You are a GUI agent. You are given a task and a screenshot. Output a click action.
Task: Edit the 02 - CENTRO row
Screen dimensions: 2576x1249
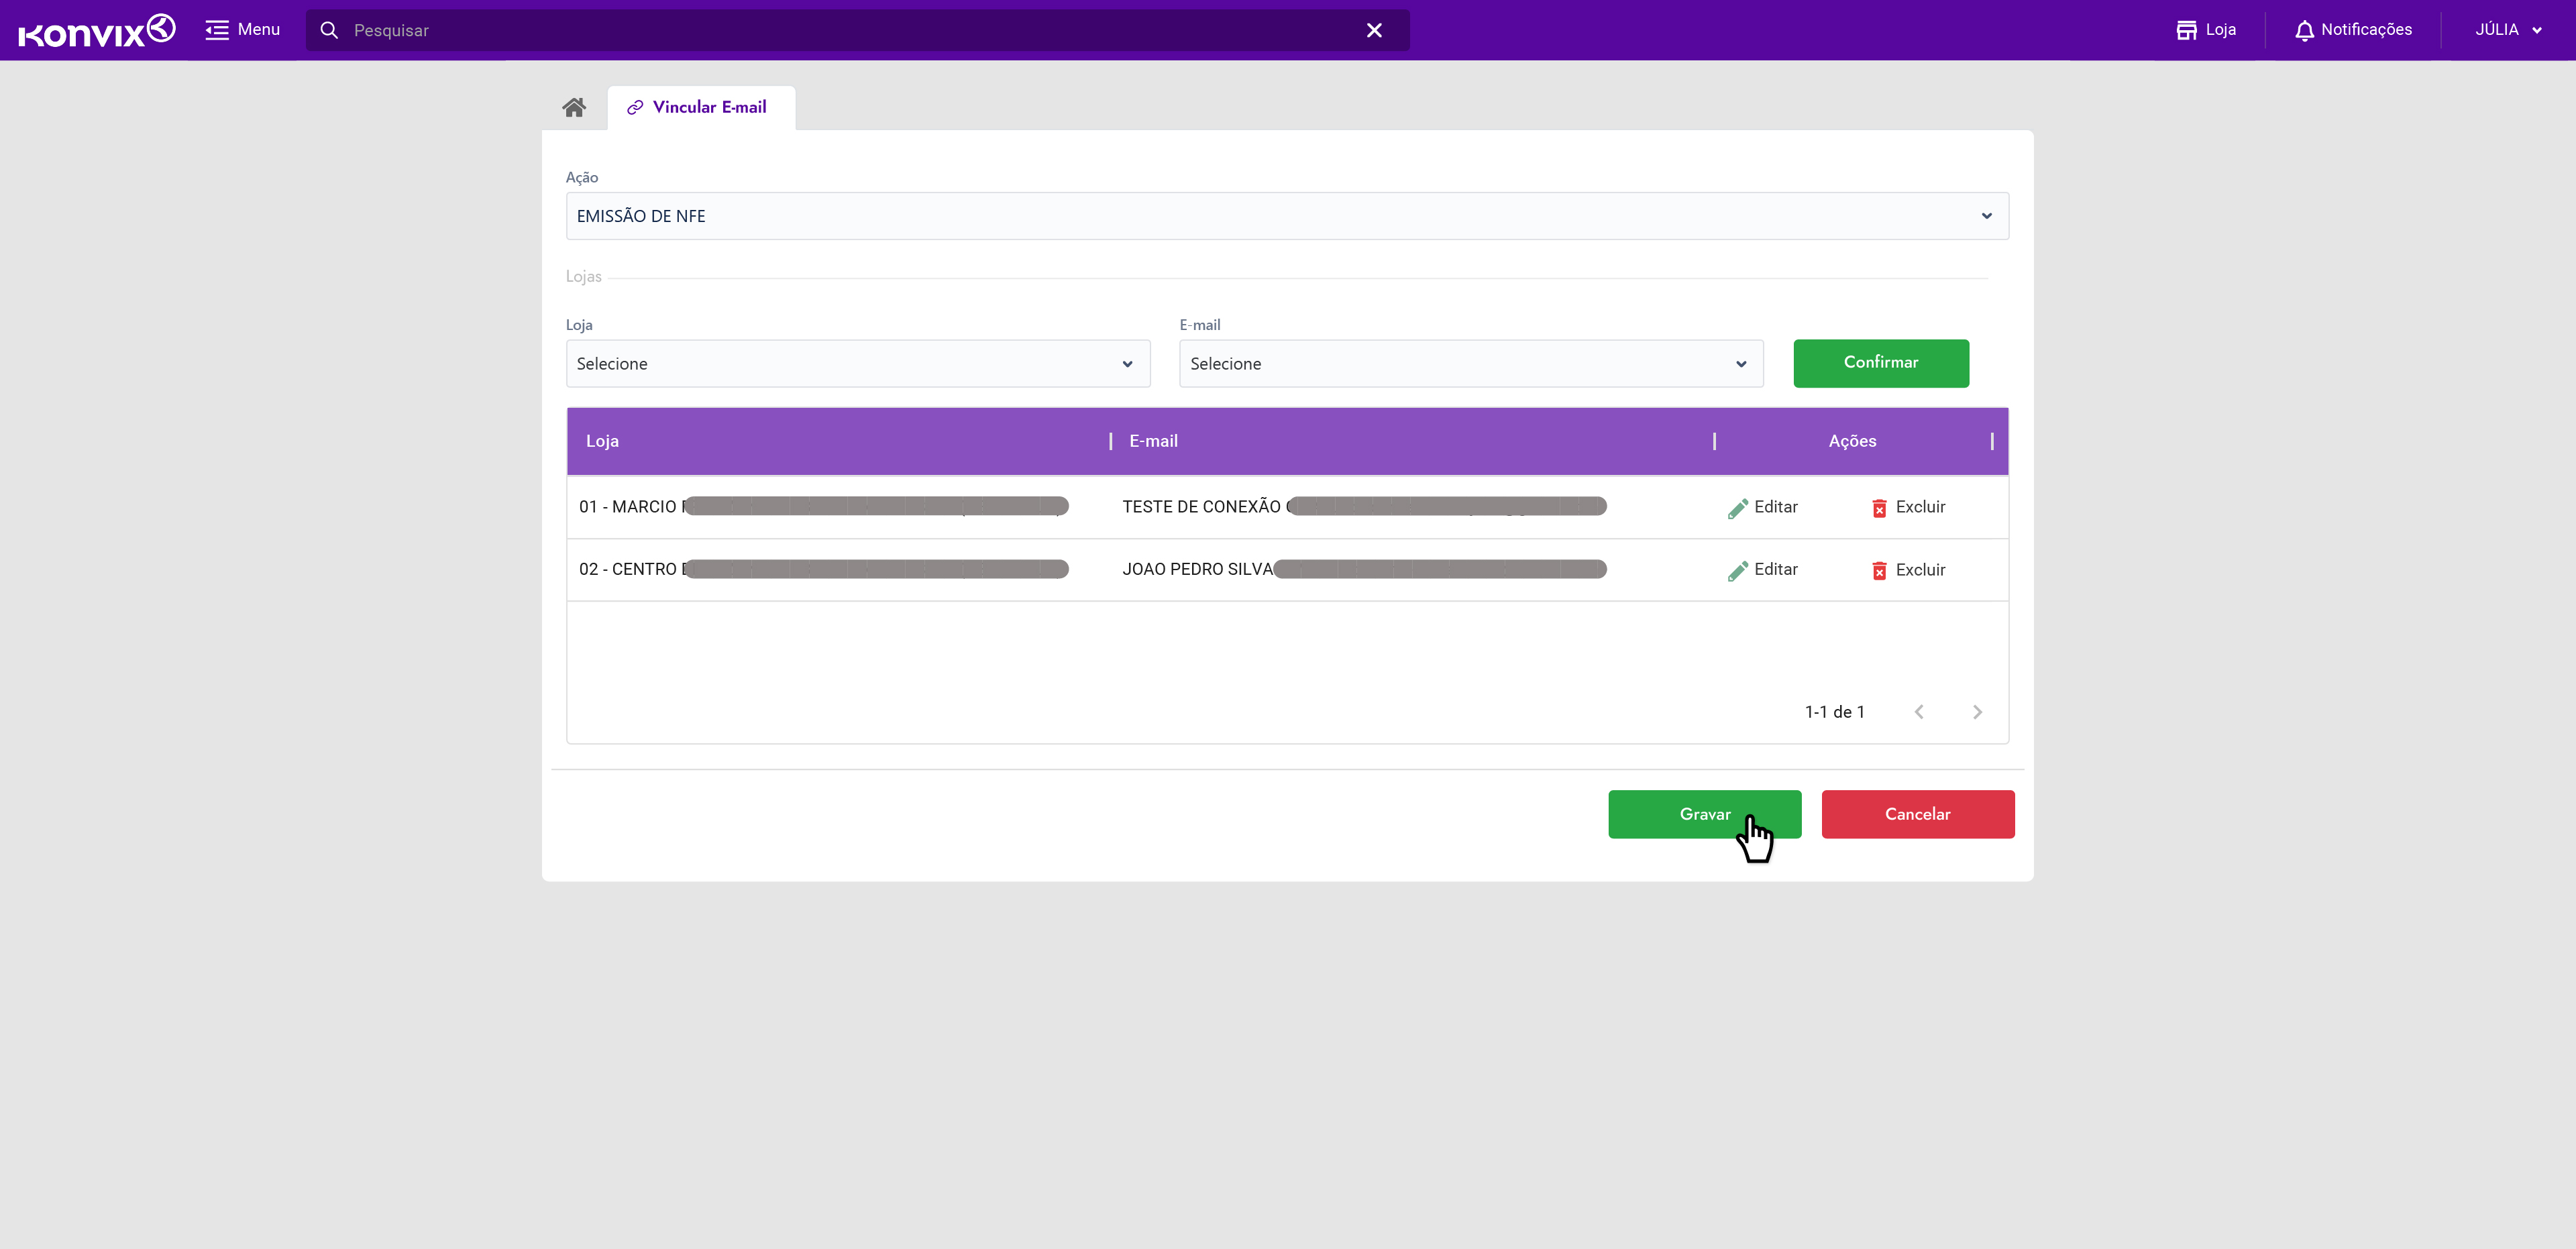(1762, 570)
